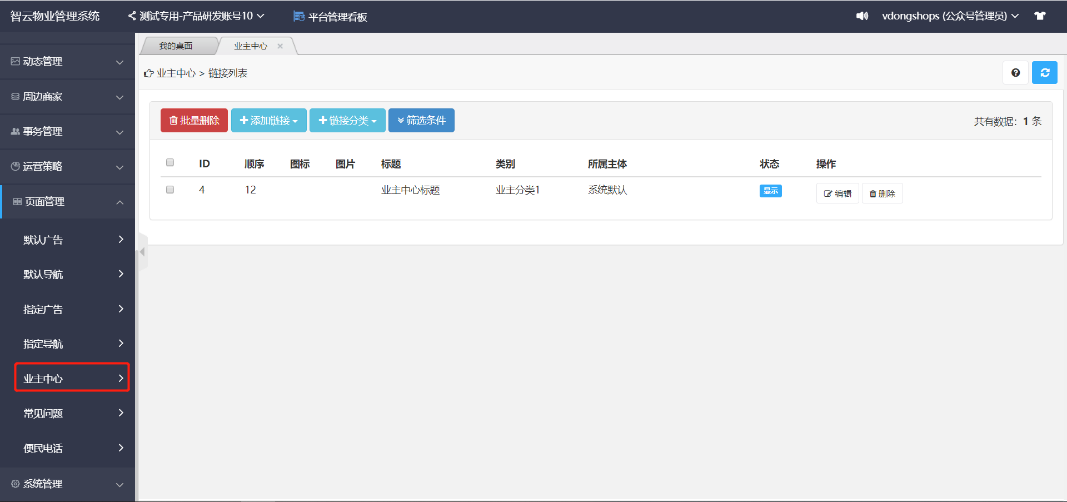This screenshot has width=1067, height=502.
Task: Click the 智云物业管理系统 title
Action: point(54,16)
